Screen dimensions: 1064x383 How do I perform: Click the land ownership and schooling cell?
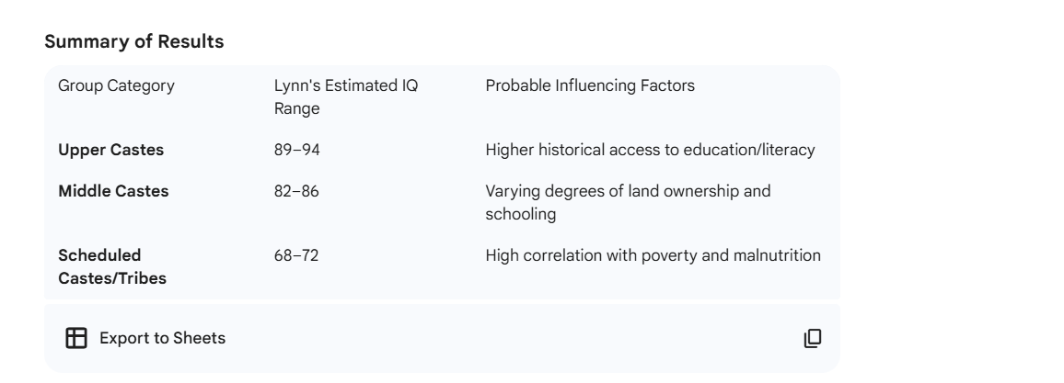(x=628, y=201)
